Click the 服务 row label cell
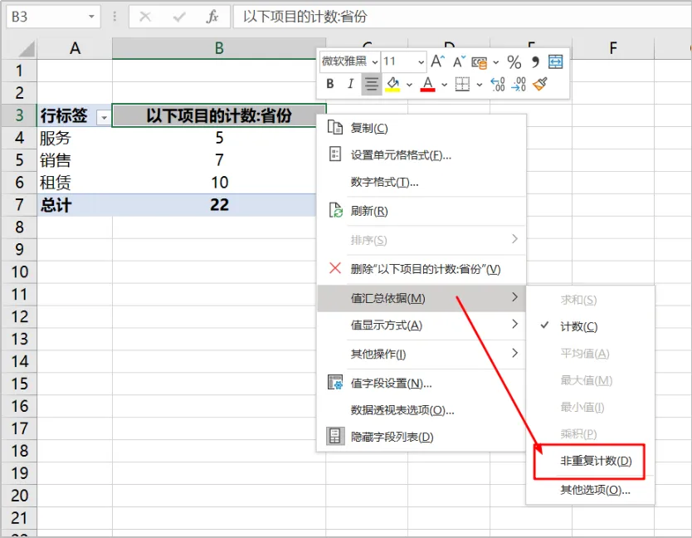 tap(75, 138)
